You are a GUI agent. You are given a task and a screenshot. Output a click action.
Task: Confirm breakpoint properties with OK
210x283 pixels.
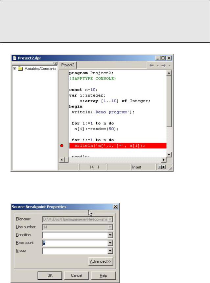50,275
